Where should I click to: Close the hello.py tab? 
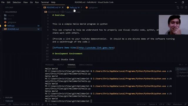[x=82, y=7]
